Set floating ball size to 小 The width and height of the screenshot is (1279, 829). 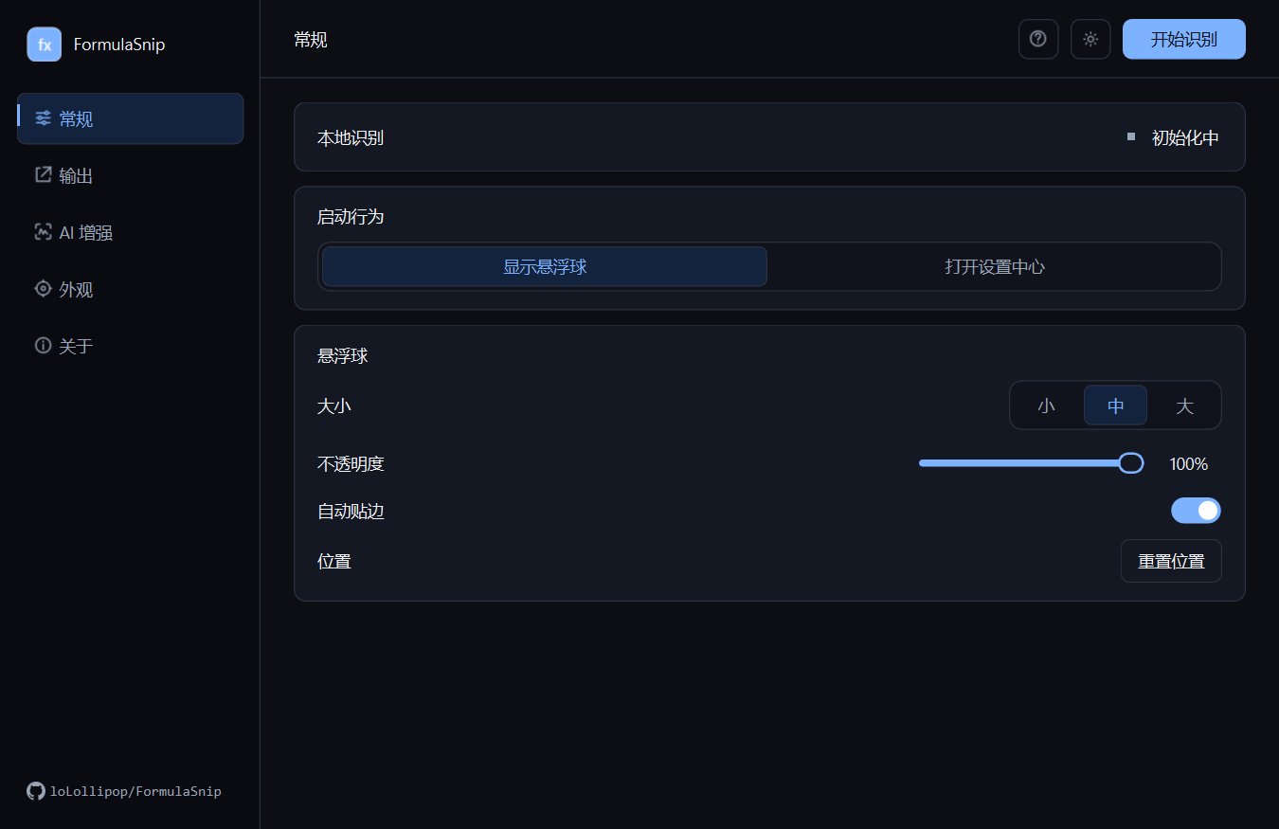click(x=1046, y=405)
